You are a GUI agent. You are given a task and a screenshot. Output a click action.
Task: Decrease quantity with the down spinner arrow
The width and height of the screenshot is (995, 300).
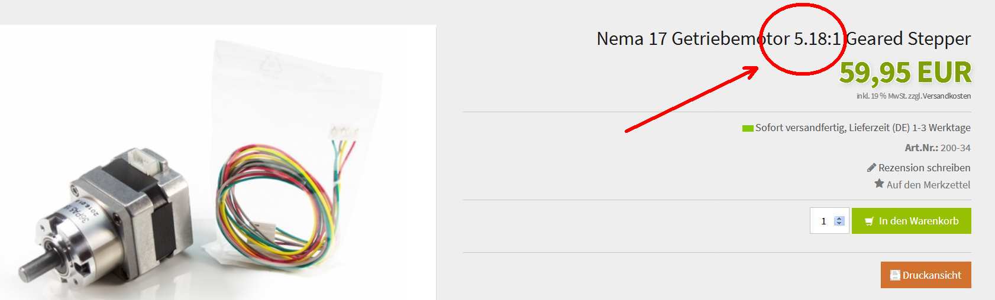[x=839, y=223]
